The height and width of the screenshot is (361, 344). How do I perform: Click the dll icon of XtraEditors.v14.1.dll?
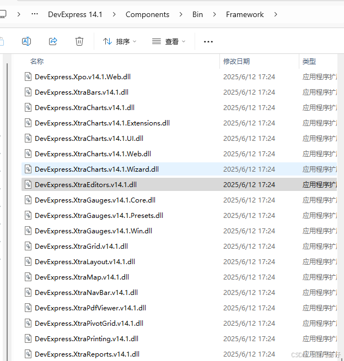click(28, 185)
